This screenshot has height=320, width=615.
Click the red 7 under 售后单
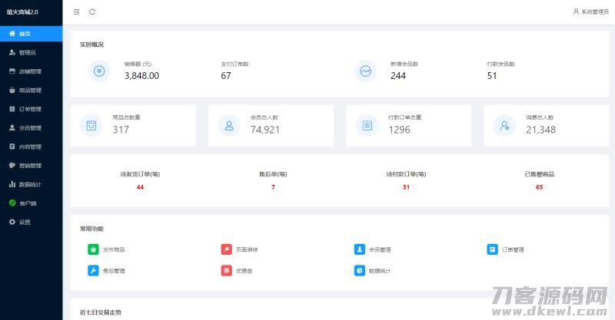pos(273,187)
